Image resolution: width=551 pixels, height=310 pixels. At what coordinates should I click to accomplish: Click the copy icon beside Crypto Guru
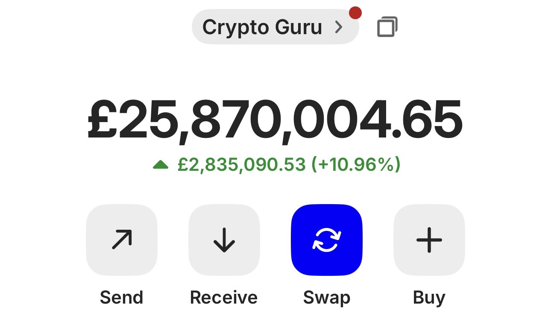pyautogui.click(x=387, y=27)
